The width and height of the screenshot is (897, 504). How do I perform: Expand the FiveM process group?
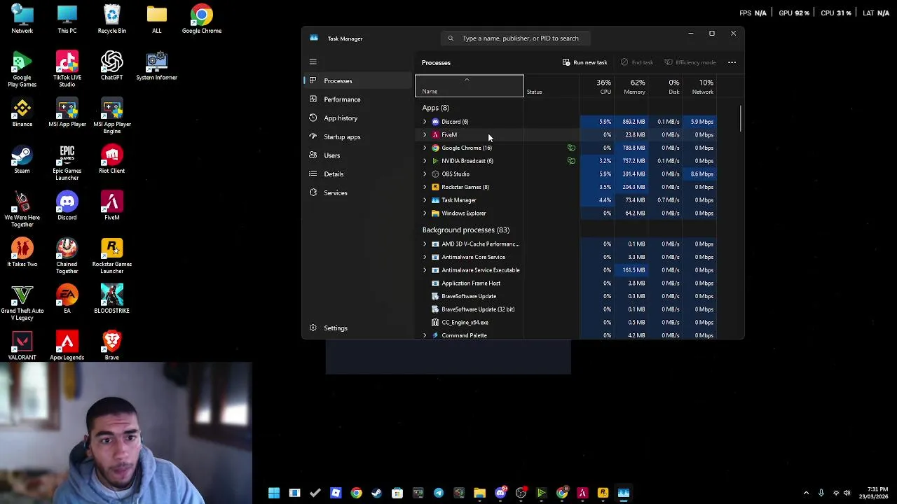coord(425,134)
